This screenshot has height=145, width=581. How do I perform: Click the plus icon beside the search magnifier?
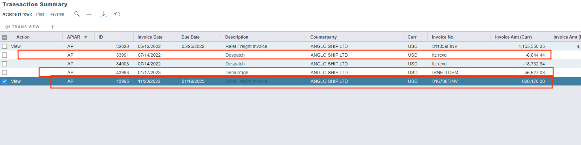[89, 14]
